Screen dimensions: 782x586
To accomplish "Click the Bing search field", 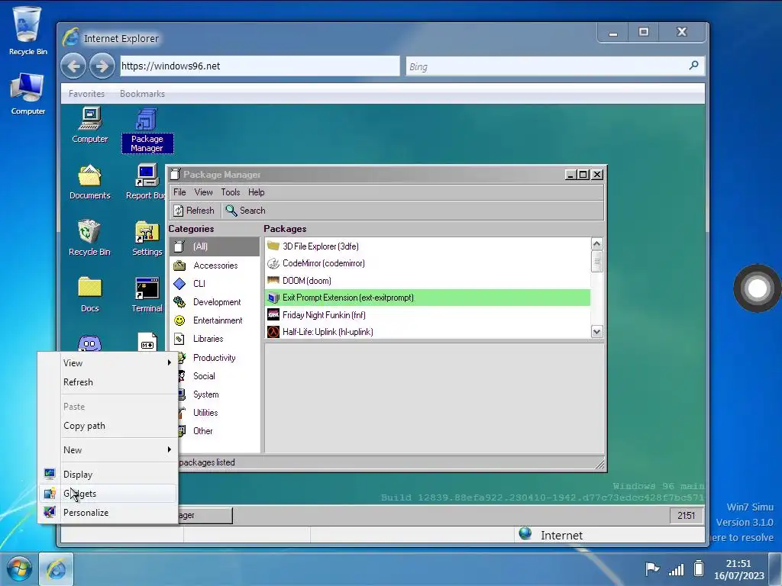I will pos(545,66).
